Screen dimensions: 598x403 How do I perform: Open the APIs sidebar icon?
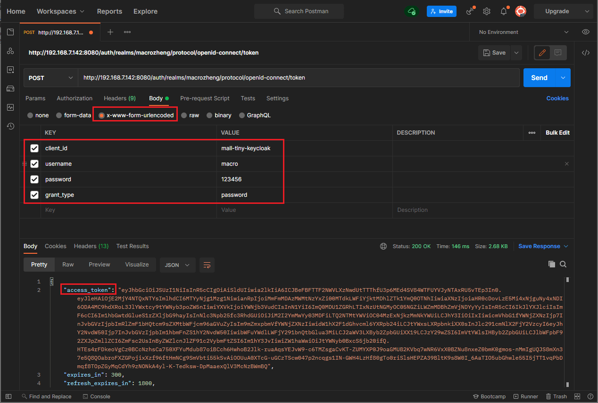pyautogui.click(x=10, y=51)
